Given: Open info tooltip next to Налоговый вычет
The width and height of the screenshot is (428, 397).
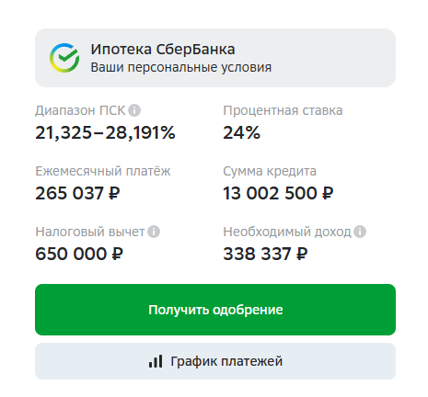Looking at the screenshot, I should (x=154, y=232).
